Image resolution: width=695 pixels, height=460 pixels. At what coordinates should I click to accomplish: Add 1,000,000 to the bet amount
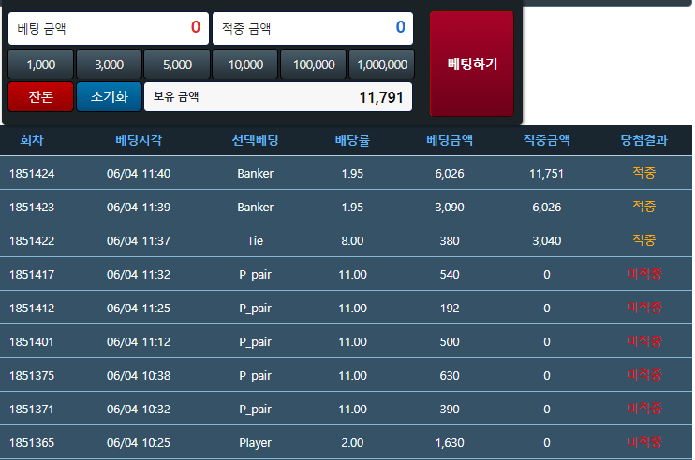[382, 65]
